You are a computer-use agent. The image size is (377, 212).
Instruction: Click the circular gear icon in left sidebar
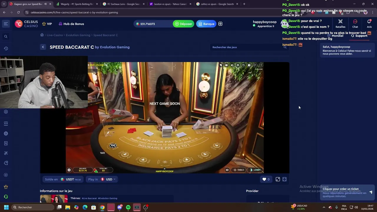[x=6, y=133]
